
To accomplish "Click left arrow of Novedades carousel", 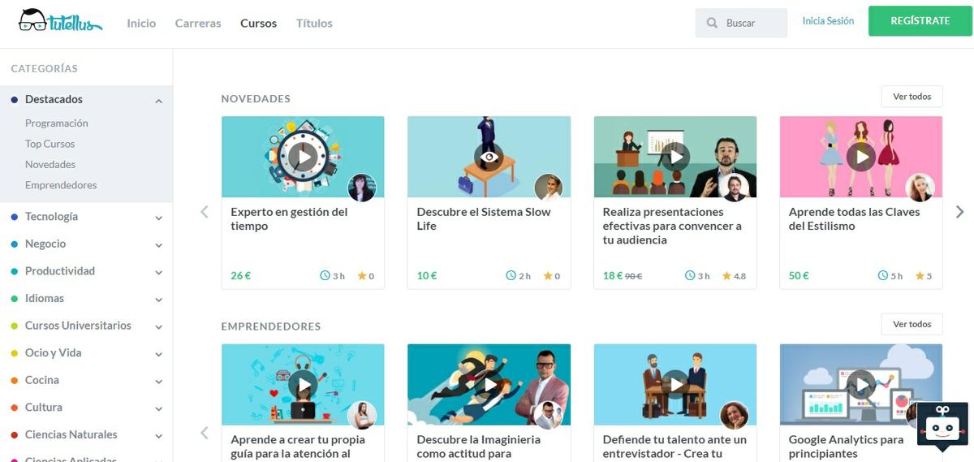I will tap(205, 212).
